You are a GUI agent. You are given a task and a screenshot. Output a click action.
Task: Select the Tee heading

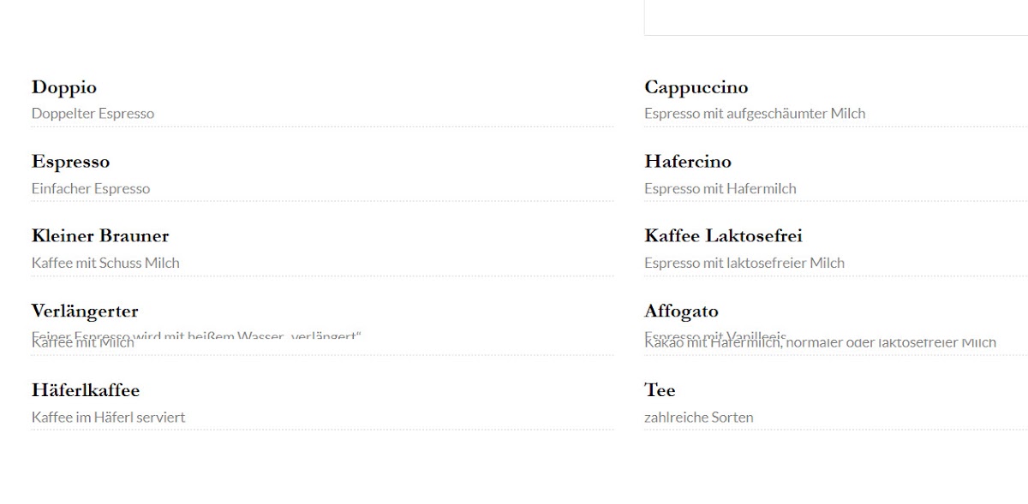coord(660,390)
